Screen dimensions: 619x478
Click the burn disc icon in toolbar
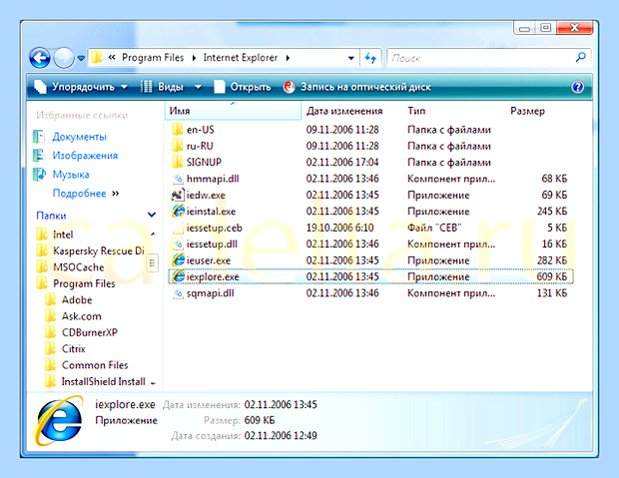coord(289,87)
